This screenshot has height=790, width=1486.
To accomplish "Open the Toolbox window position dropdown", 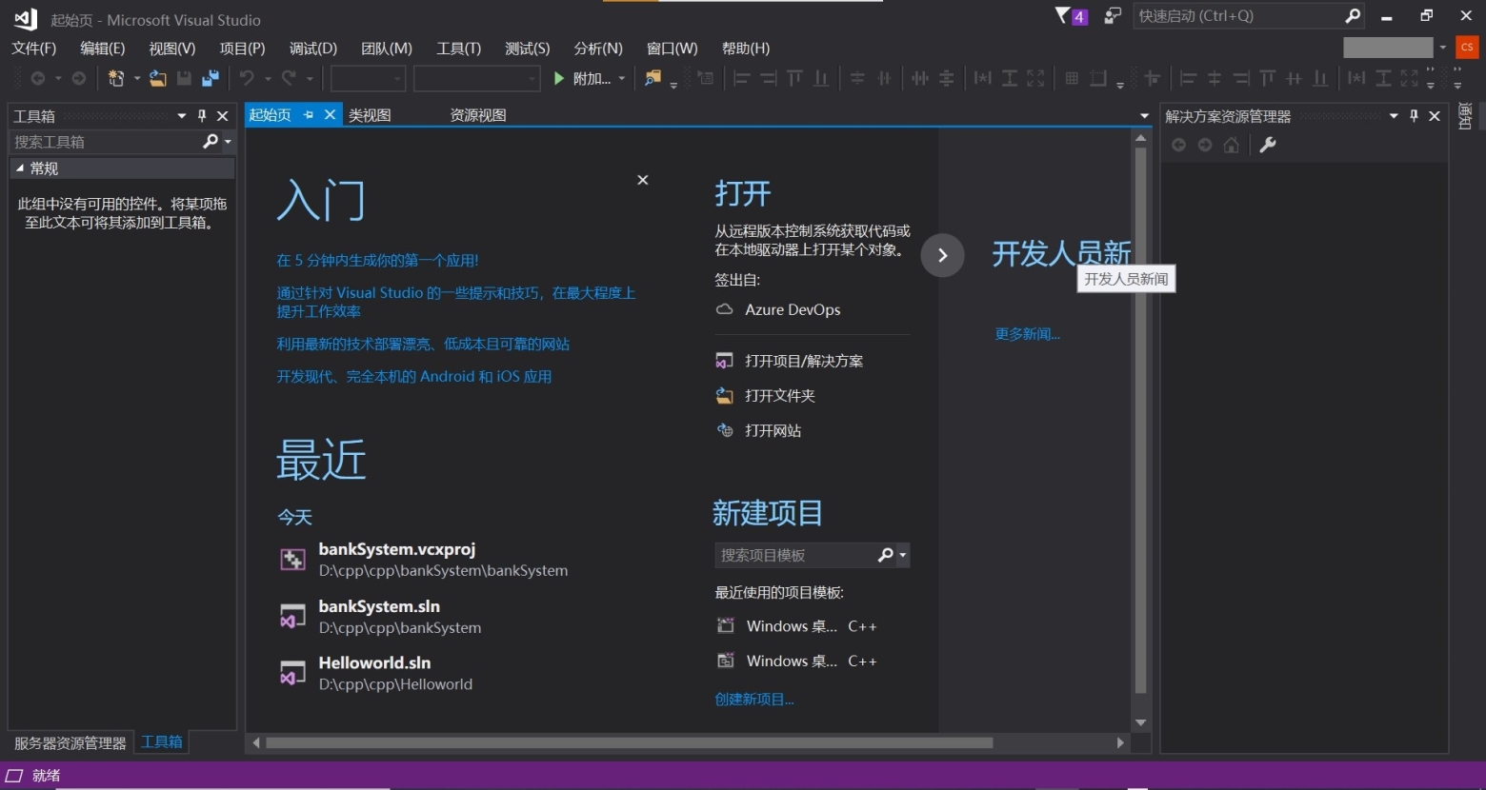I will (182, 116).
